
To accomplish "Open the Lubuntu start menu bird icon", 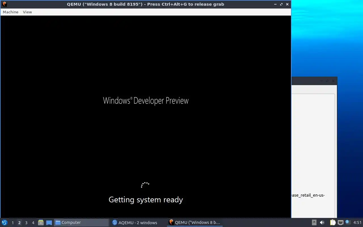I will point(4,222).
